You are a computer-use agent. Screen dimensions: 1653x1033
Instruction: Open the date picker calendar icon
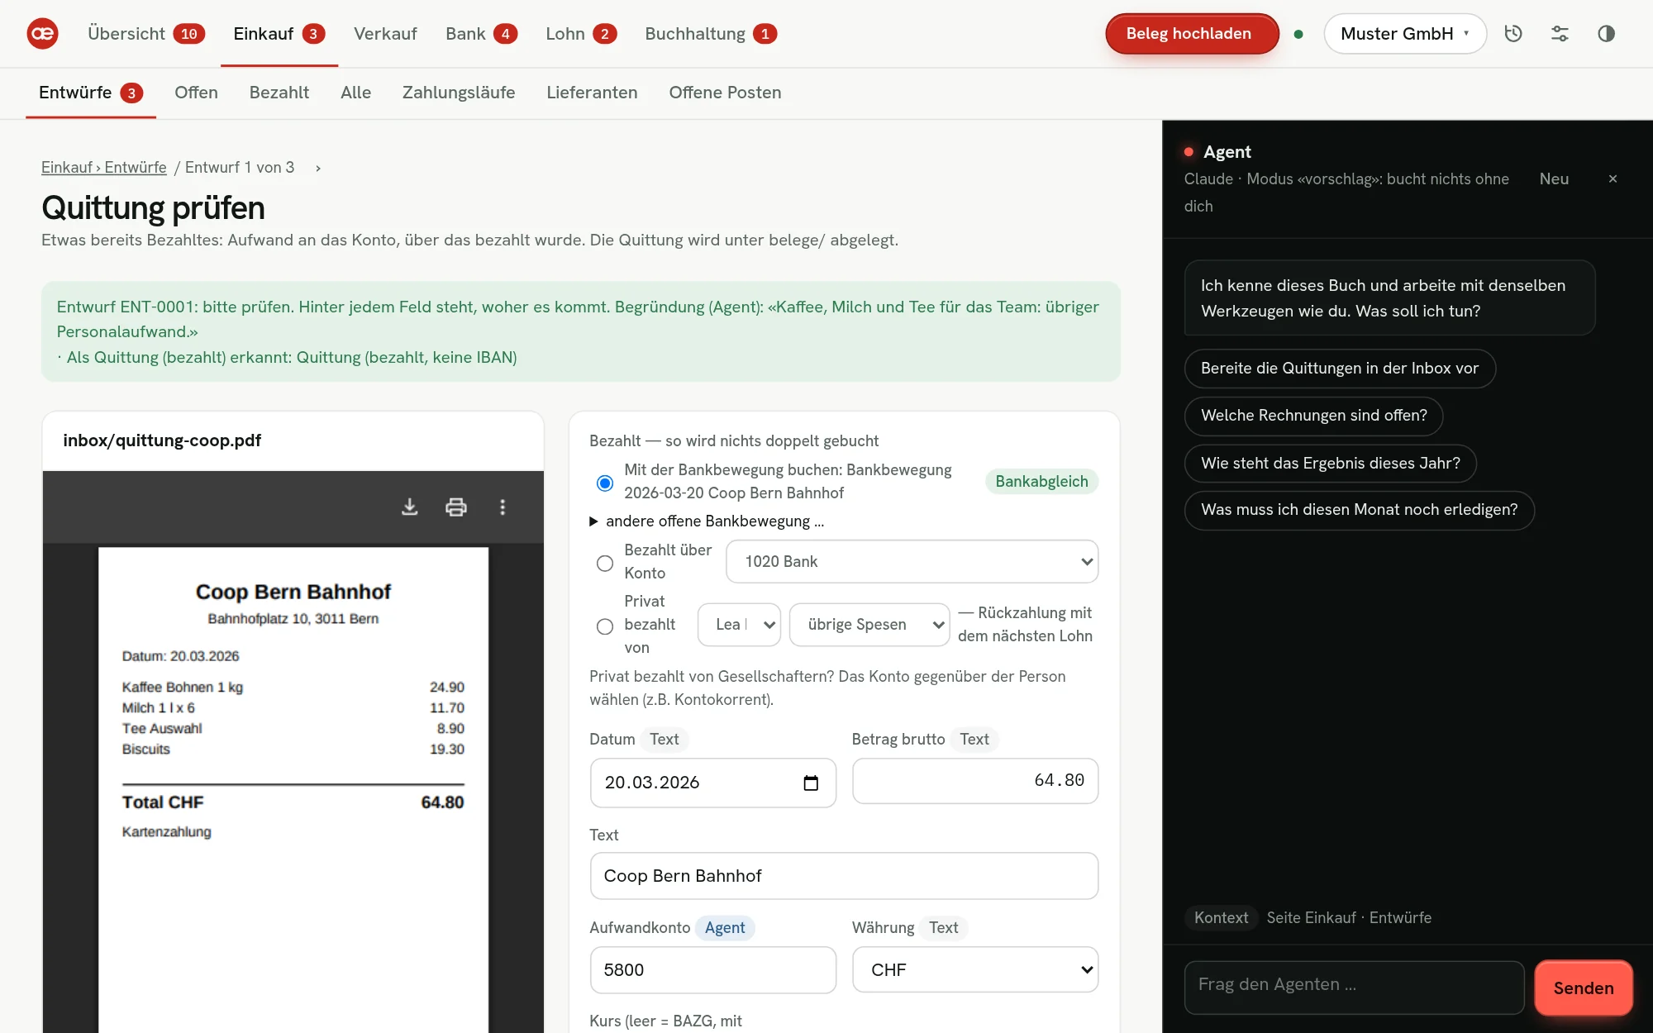coord(811,783)
